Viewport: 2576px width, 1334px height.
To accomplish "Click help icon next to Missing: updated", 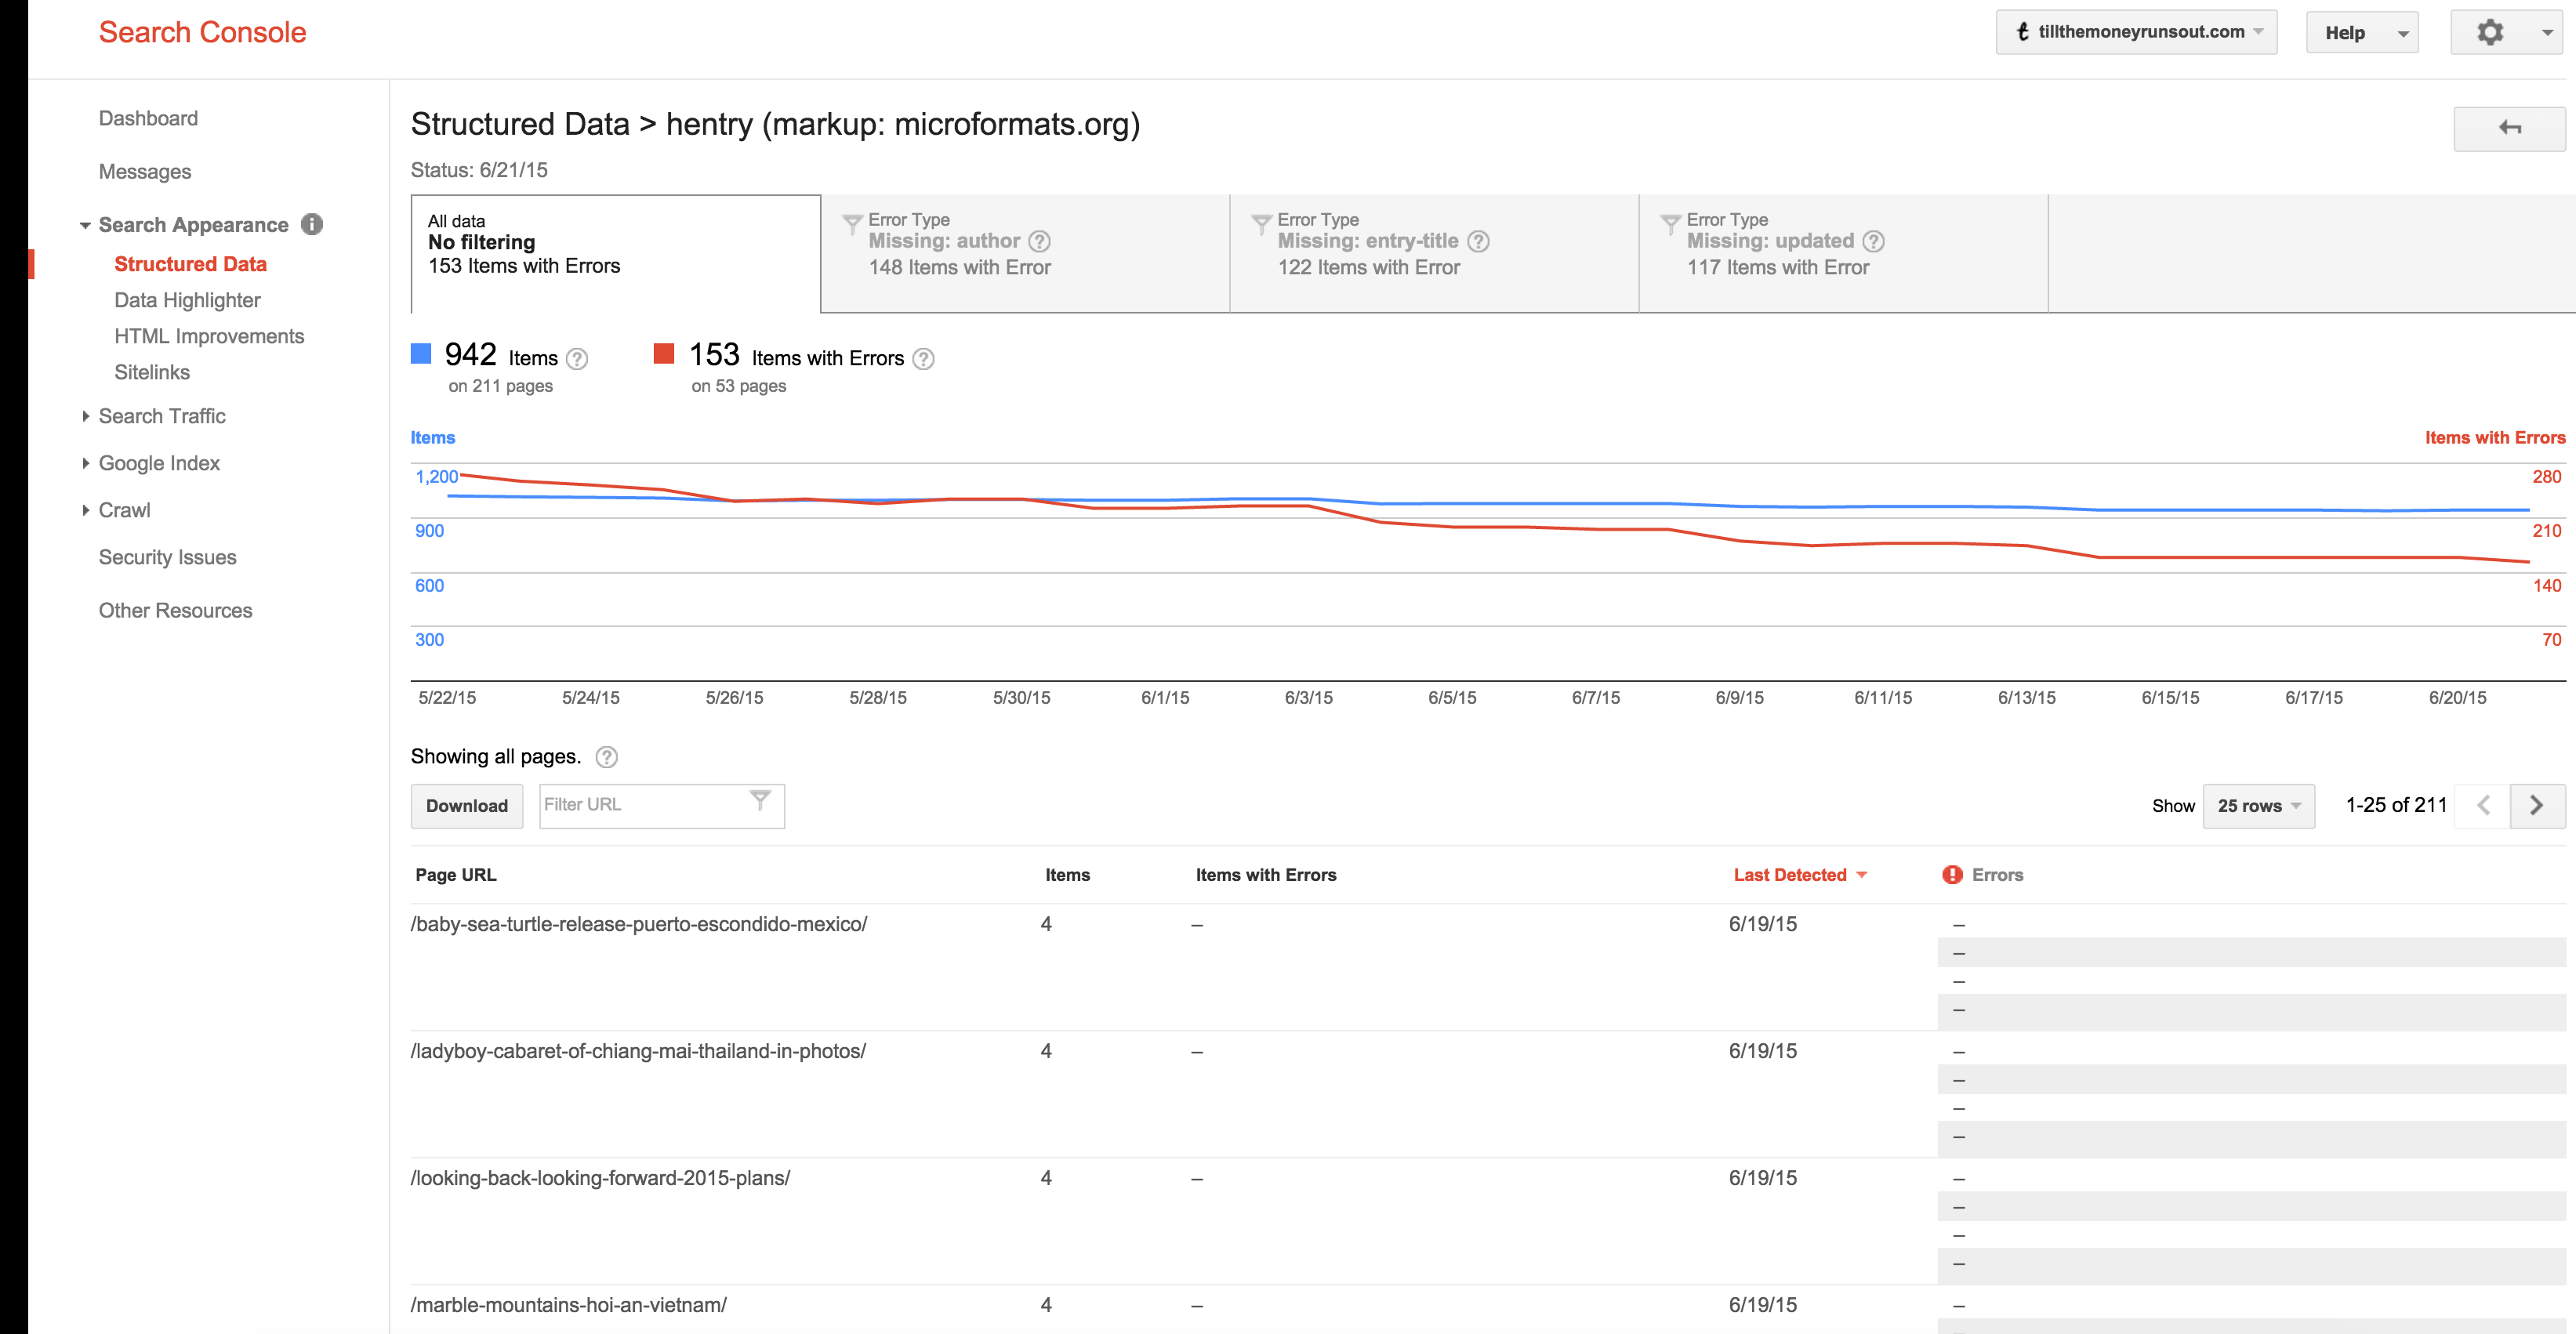I will tap(1874, 241).
